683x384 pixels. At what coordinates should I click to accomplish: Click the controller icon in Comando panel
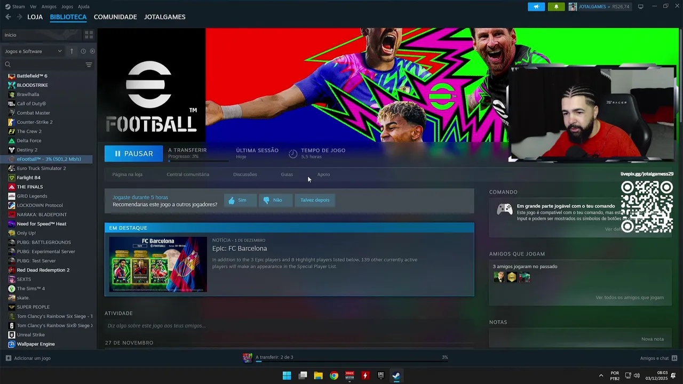click(505, 210)
